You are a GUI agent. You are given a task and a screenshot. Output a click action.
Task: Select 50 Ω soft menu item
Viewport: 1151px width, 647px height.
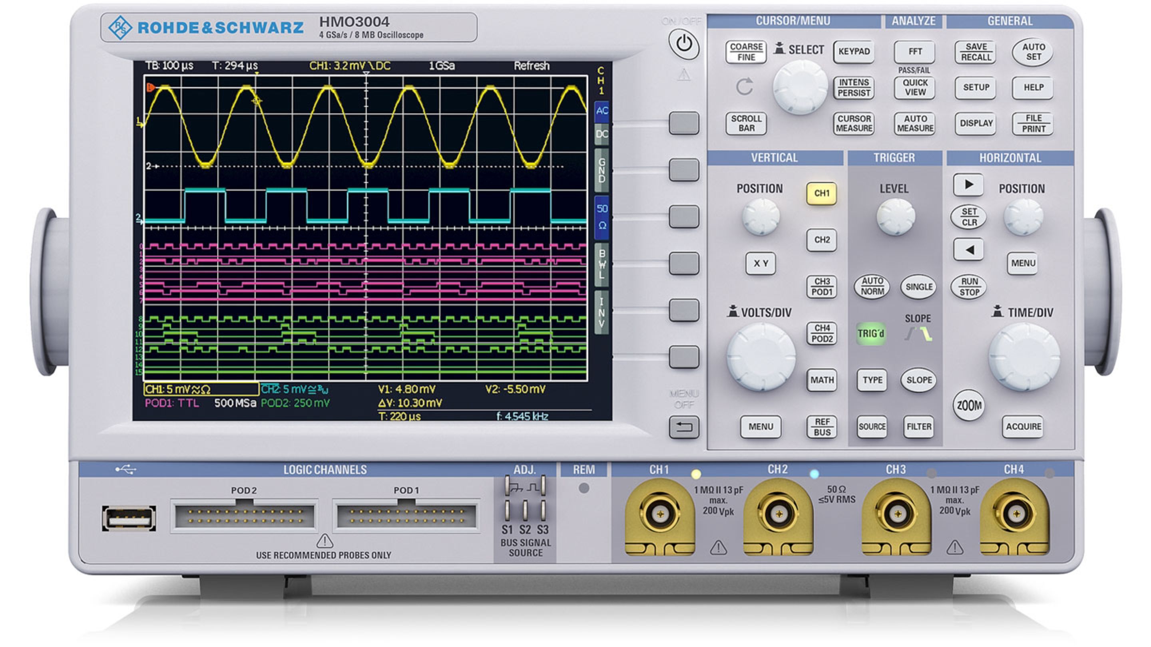click(602, 217)
